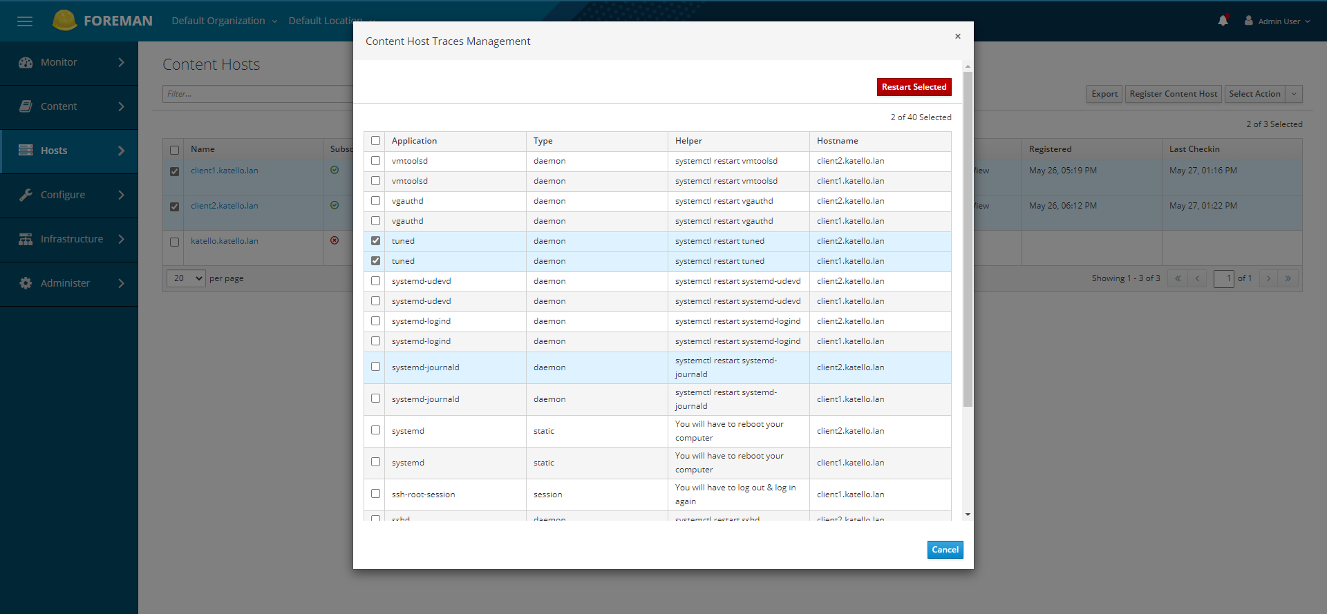Go to last page of results
This screenshot has width=1327, height=614.
[x=1288, y=278]
